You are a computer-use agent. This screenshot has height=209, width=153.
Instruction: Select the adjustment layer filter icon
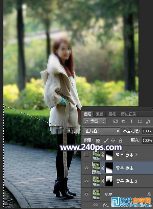pos(123,121)
